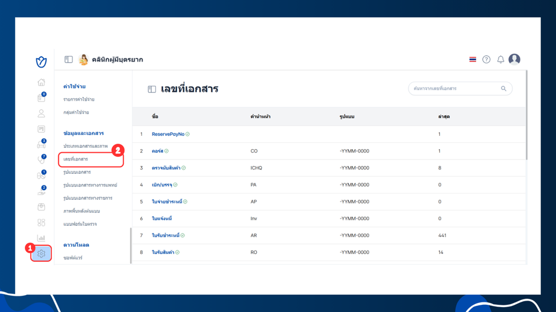The width and height of the screenshot is (556, 312).
Task: Open help question mark icon
Action: coord(486,60)
